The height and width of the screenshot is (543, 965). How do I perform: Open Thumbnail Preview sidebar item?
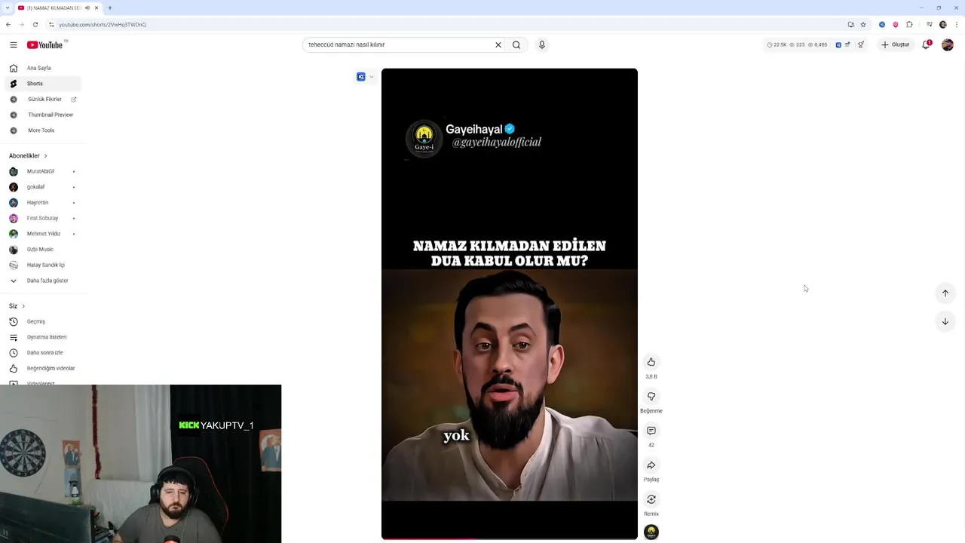point(42,115)
